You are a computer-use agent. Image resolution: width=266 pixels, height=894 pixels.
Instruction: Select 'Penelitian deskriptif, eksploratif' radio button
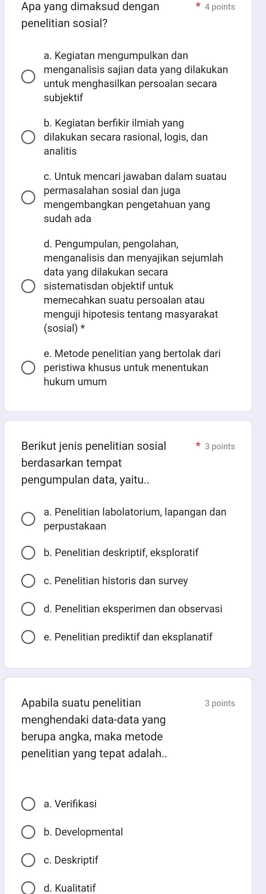(28, 553)
